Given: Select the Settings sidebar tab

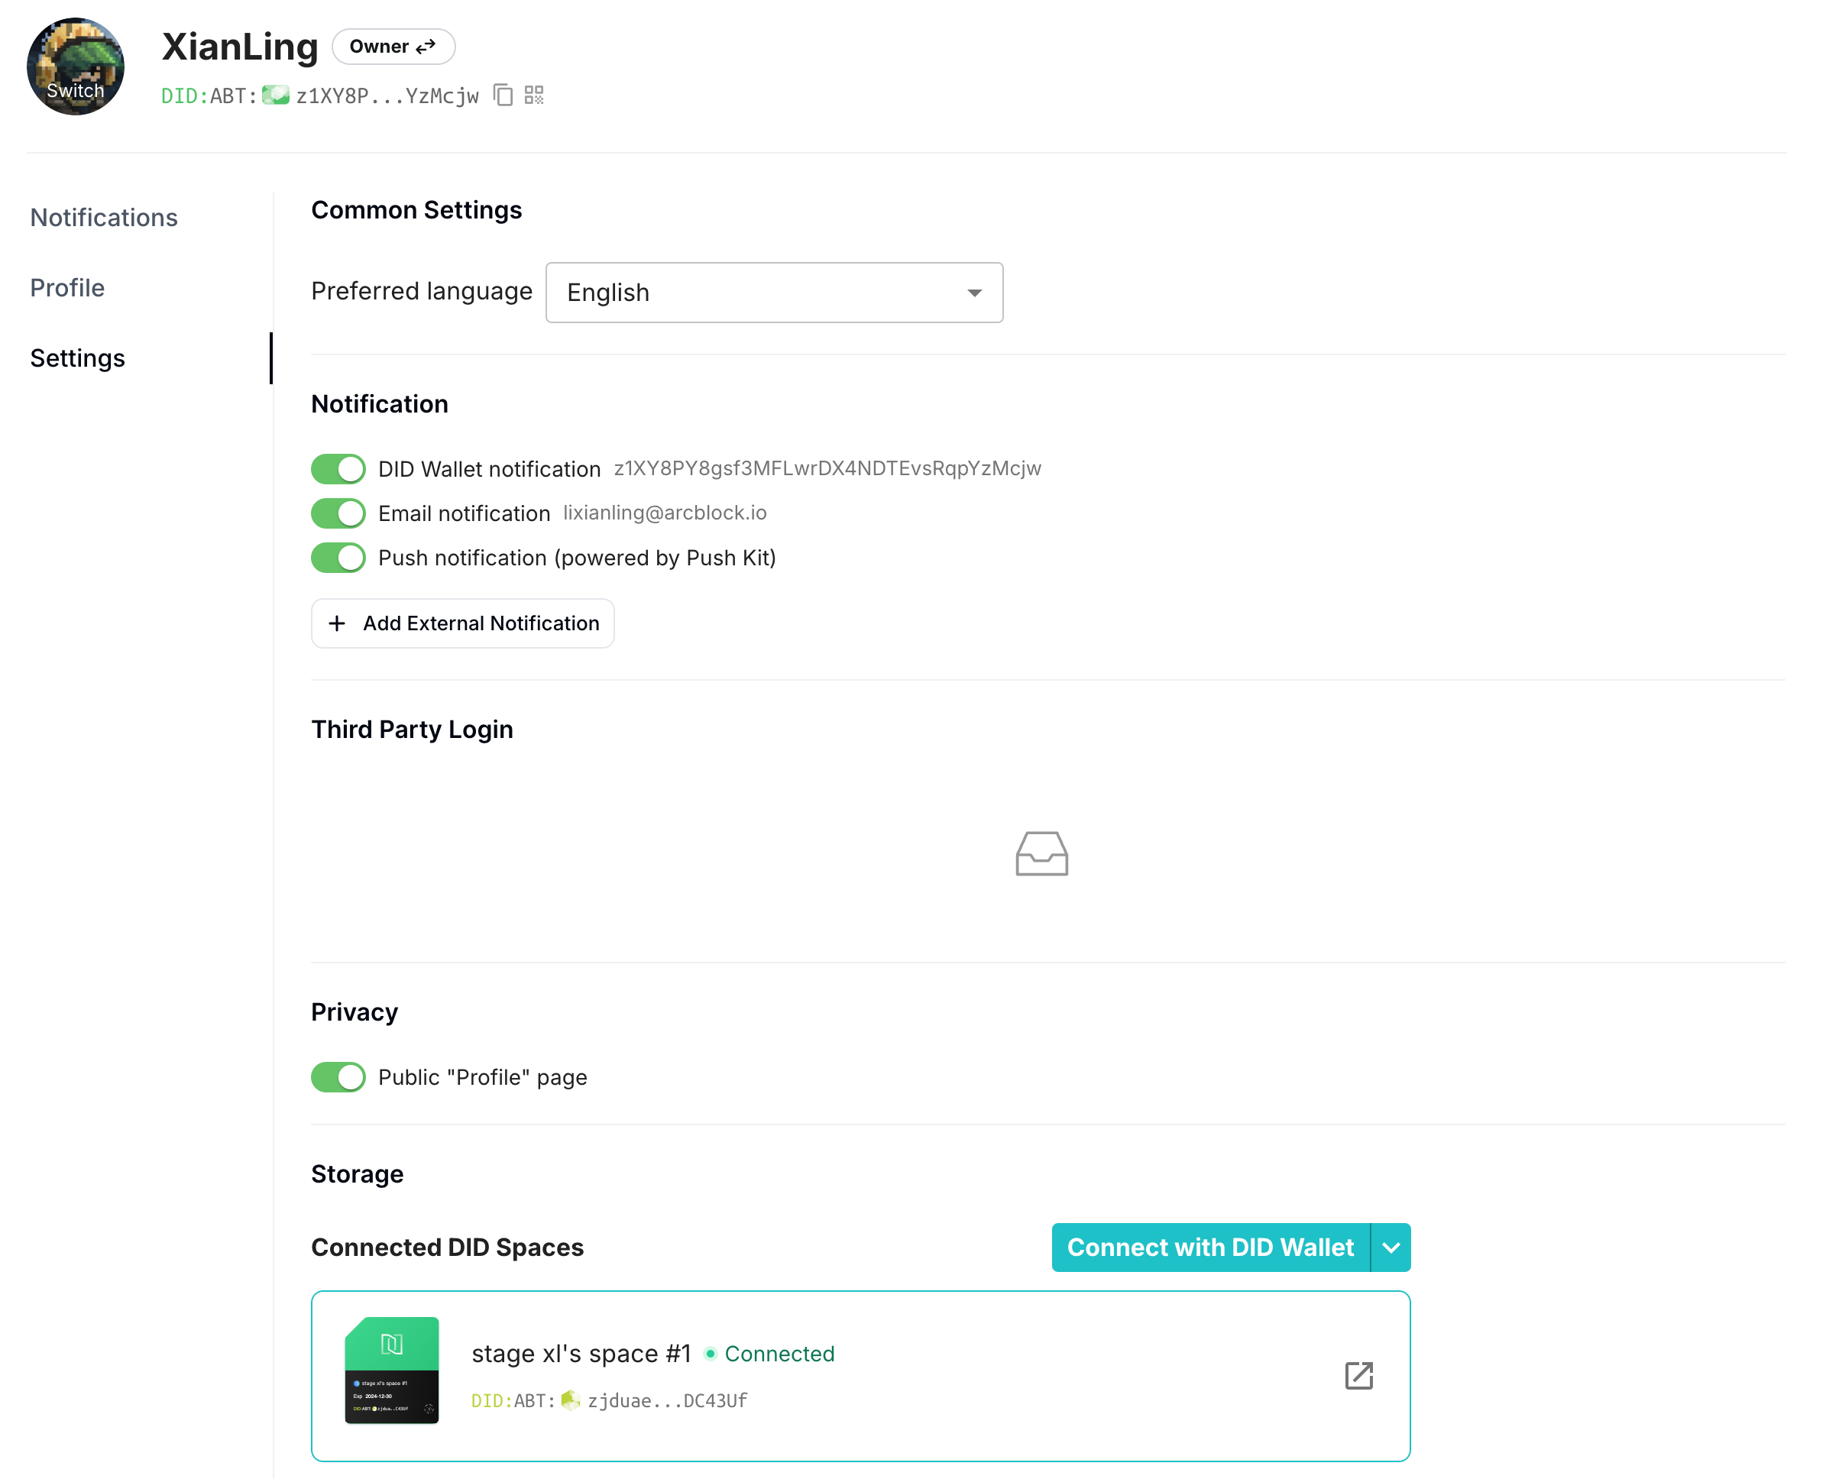Looking at the screenshot, I should click(77, 359).
